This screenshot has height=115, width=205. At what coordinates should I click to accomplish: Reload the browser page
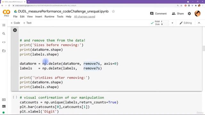tap(9, 6)
